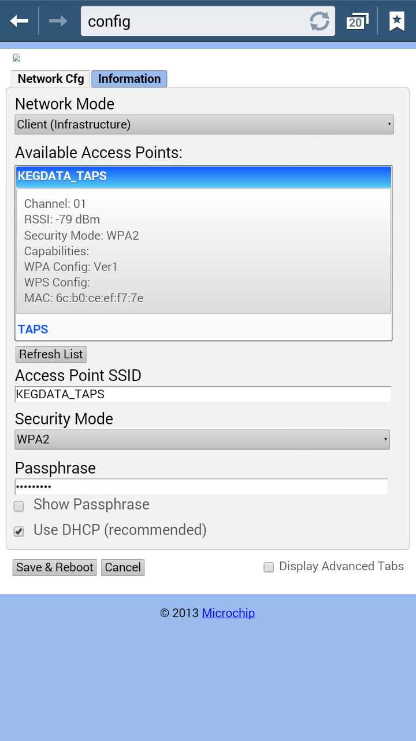416x741 pixels.
Task: Open the Network Mode dropdown
Action: pos(204,124)
